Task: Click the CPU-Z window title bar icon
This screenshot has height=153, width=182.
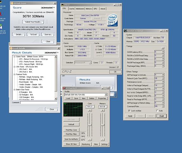Action: (62, 5)
